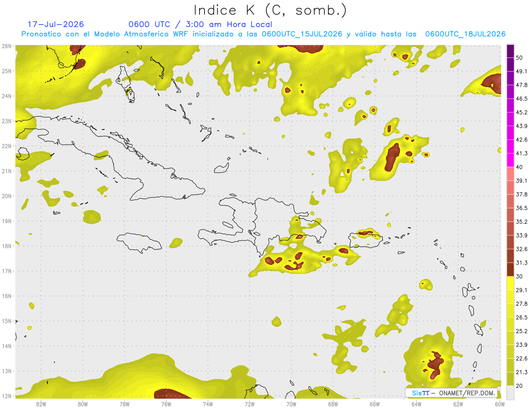Click the colorbar value "45.2"

coord(522,112)
